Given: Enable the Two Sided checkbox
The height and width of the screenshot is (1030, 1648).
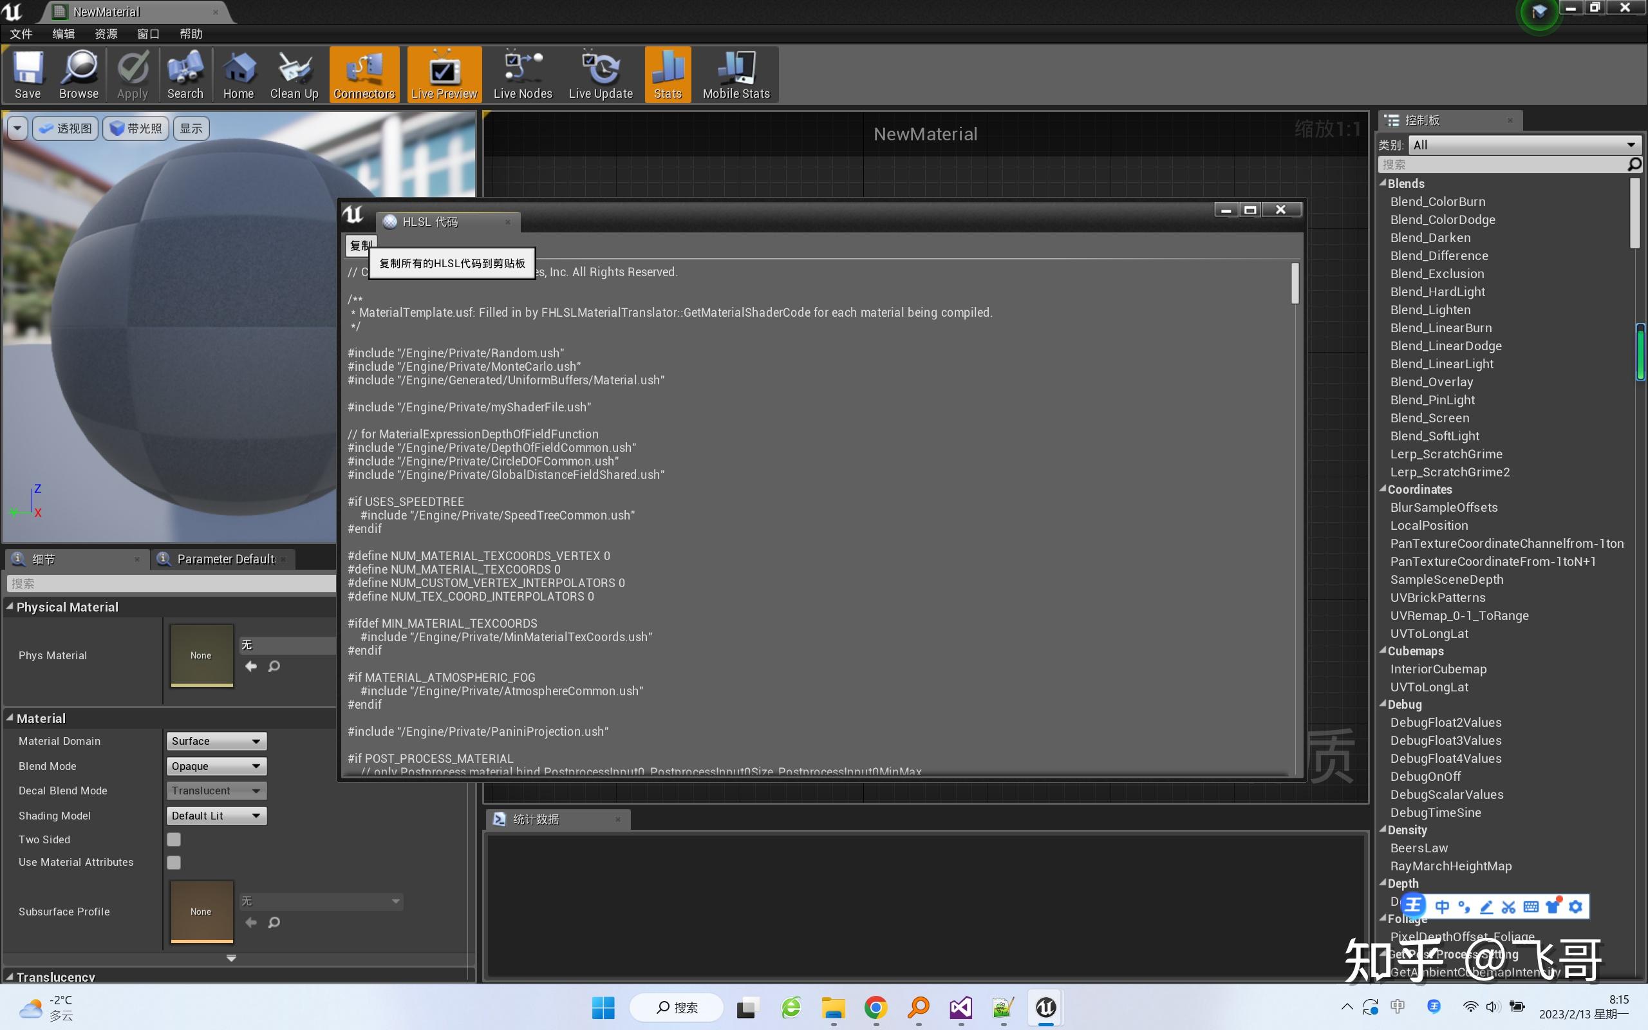Looking at the screenshot, I should tap(174, 839).
